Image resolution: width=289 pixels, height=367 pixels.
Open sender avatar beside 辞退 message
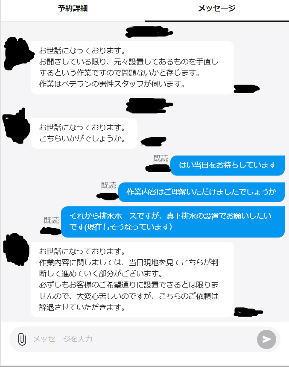pyautogui.click(x=16, y=250)
